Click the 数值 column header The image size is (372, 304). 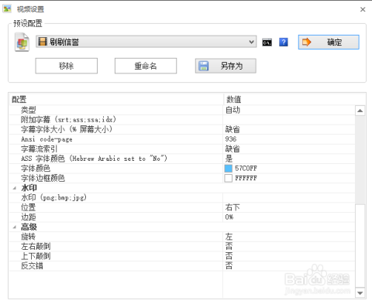[294, 99]
